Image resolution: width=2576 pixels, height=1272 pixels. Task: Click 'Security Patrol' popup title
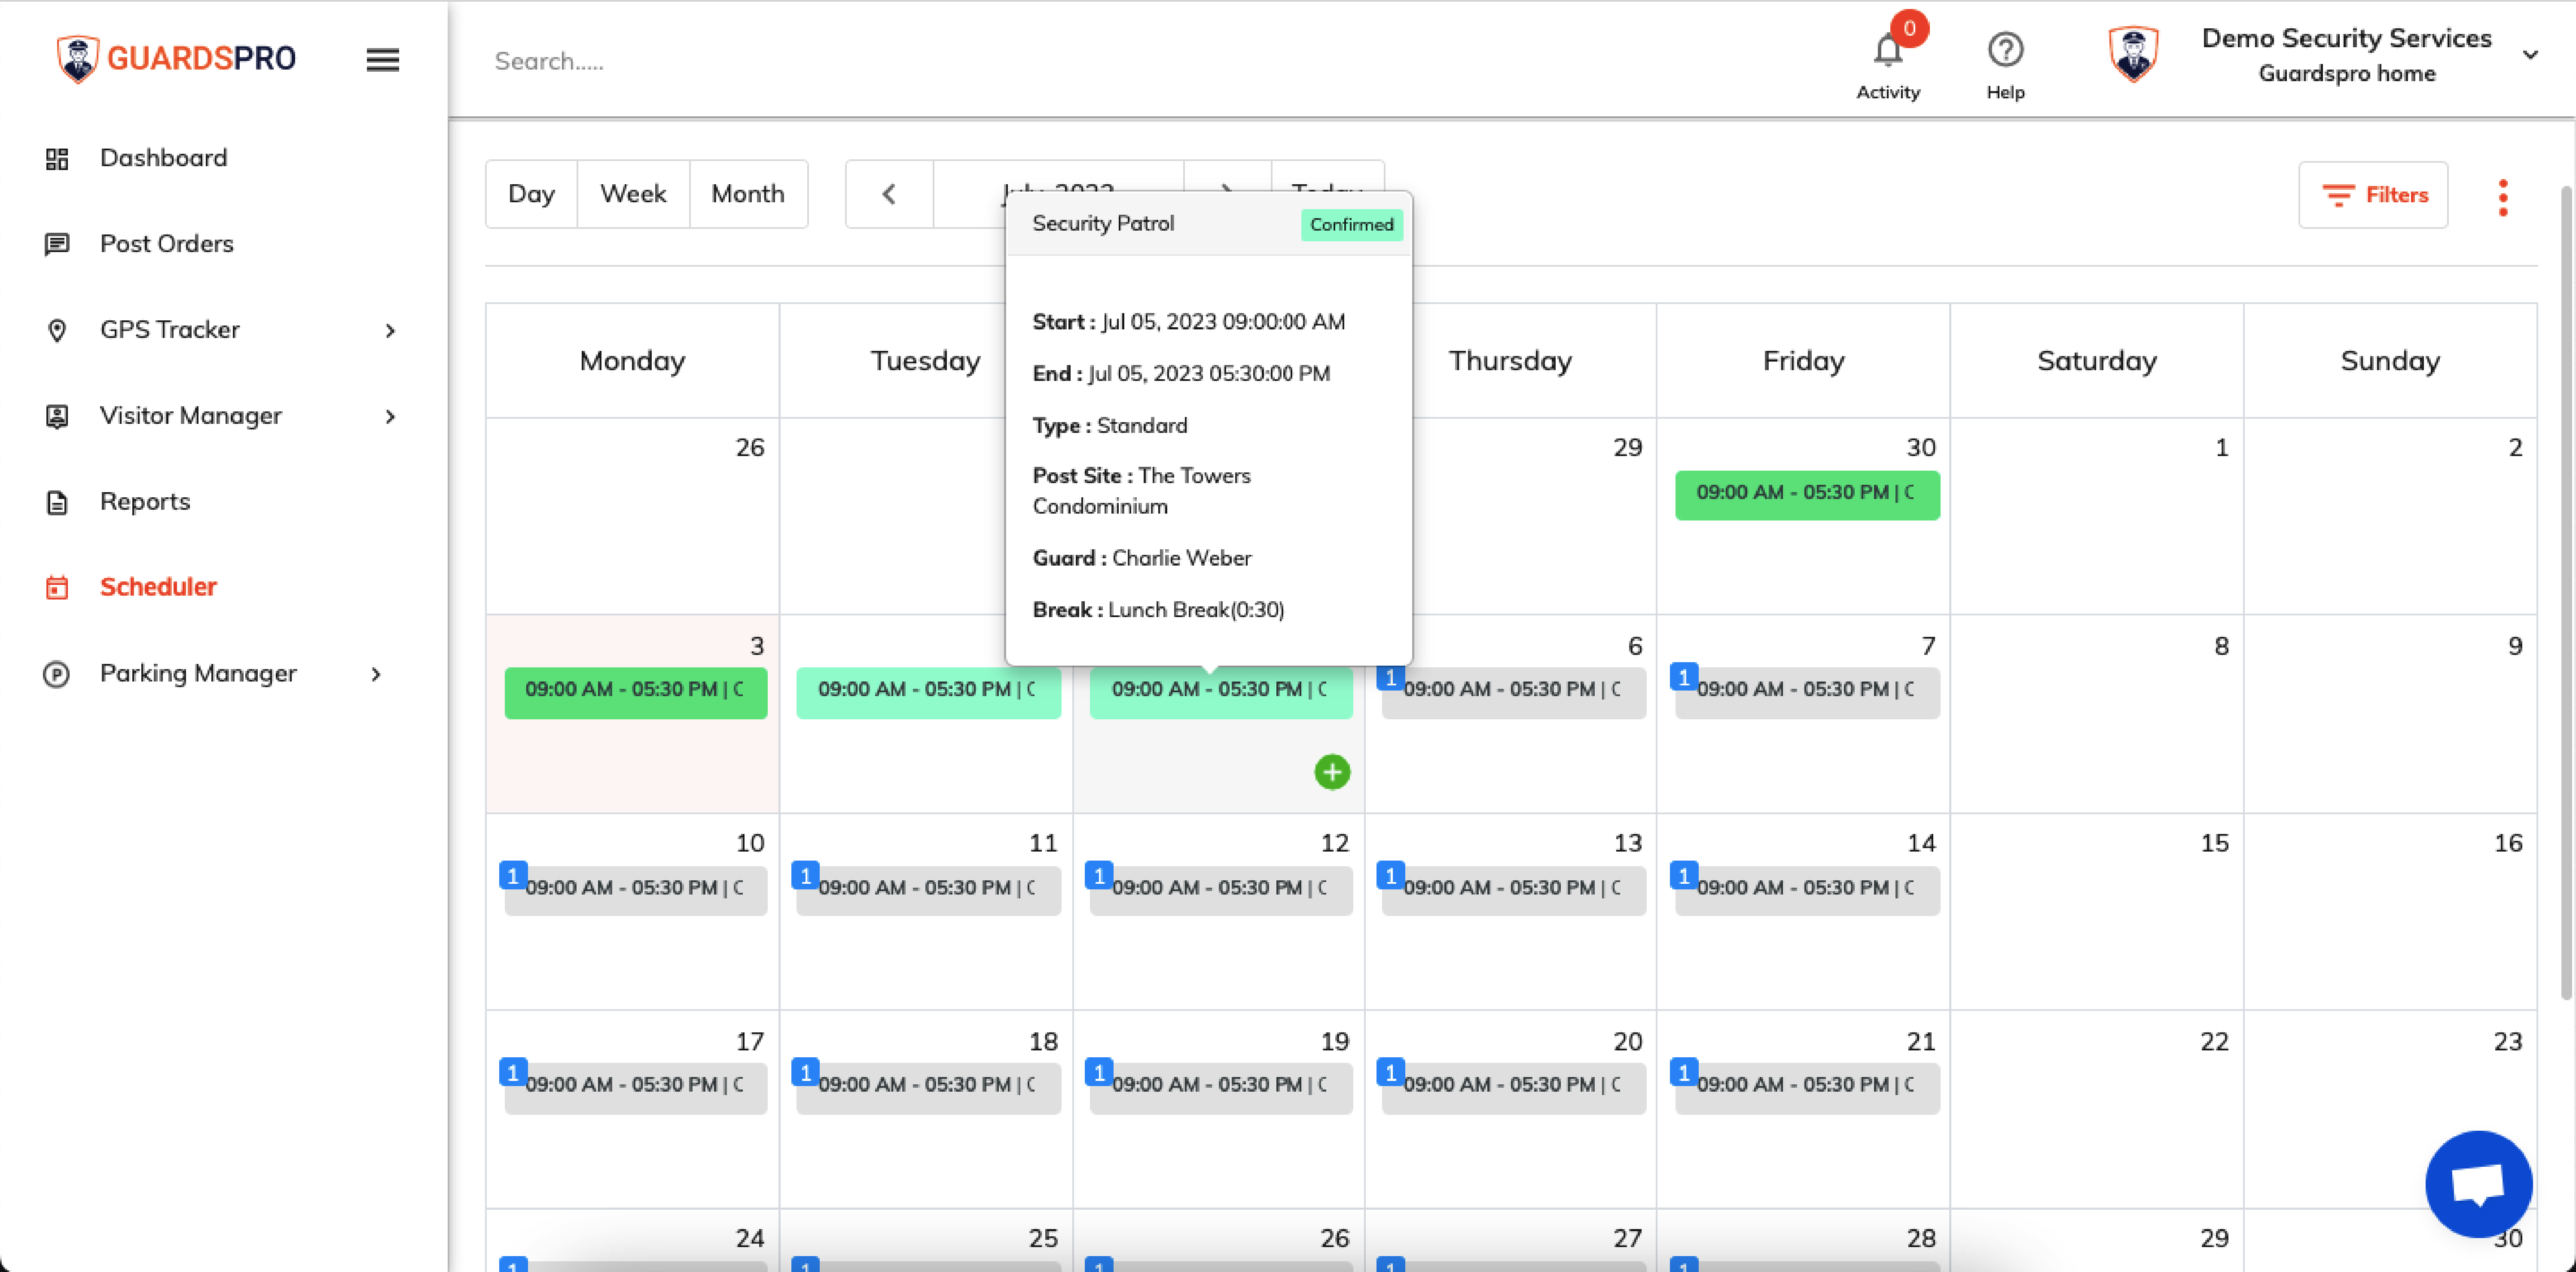tap(1103, 223)
